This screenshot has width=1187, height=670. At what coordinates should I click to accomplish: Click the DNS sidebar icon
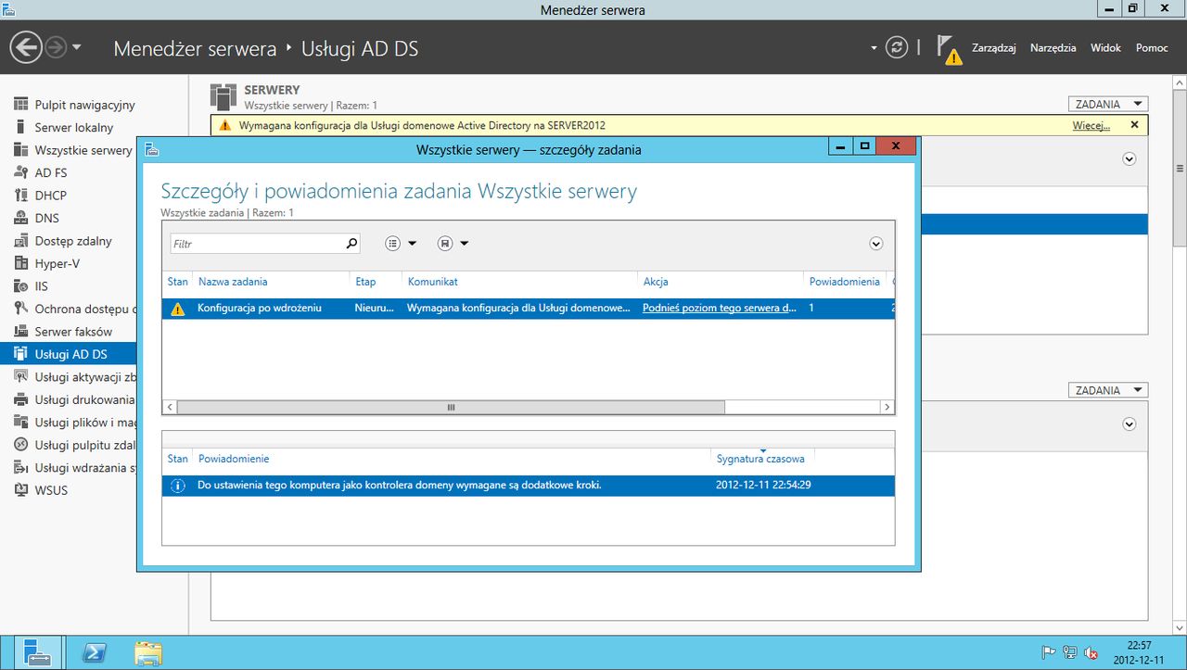point(20,218)
